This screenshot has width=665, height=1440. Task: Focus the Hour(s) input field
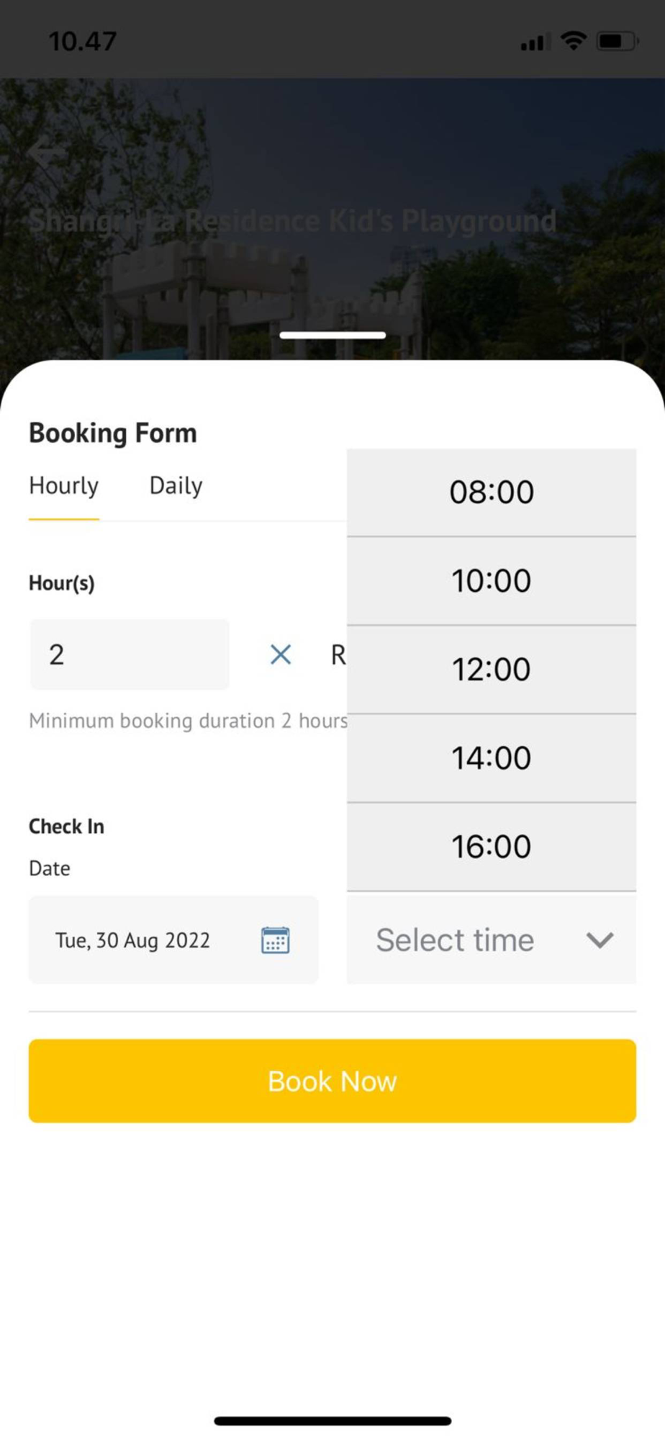[x=130, y=654]
